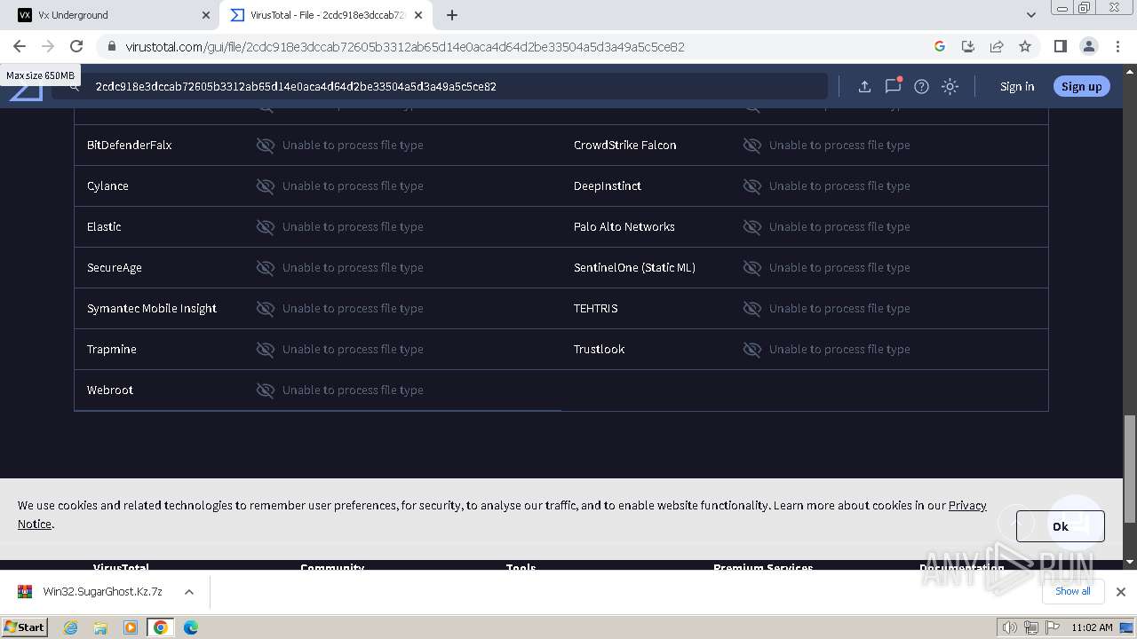Open the Chrome three-dot menu

tap(1117, 46)
